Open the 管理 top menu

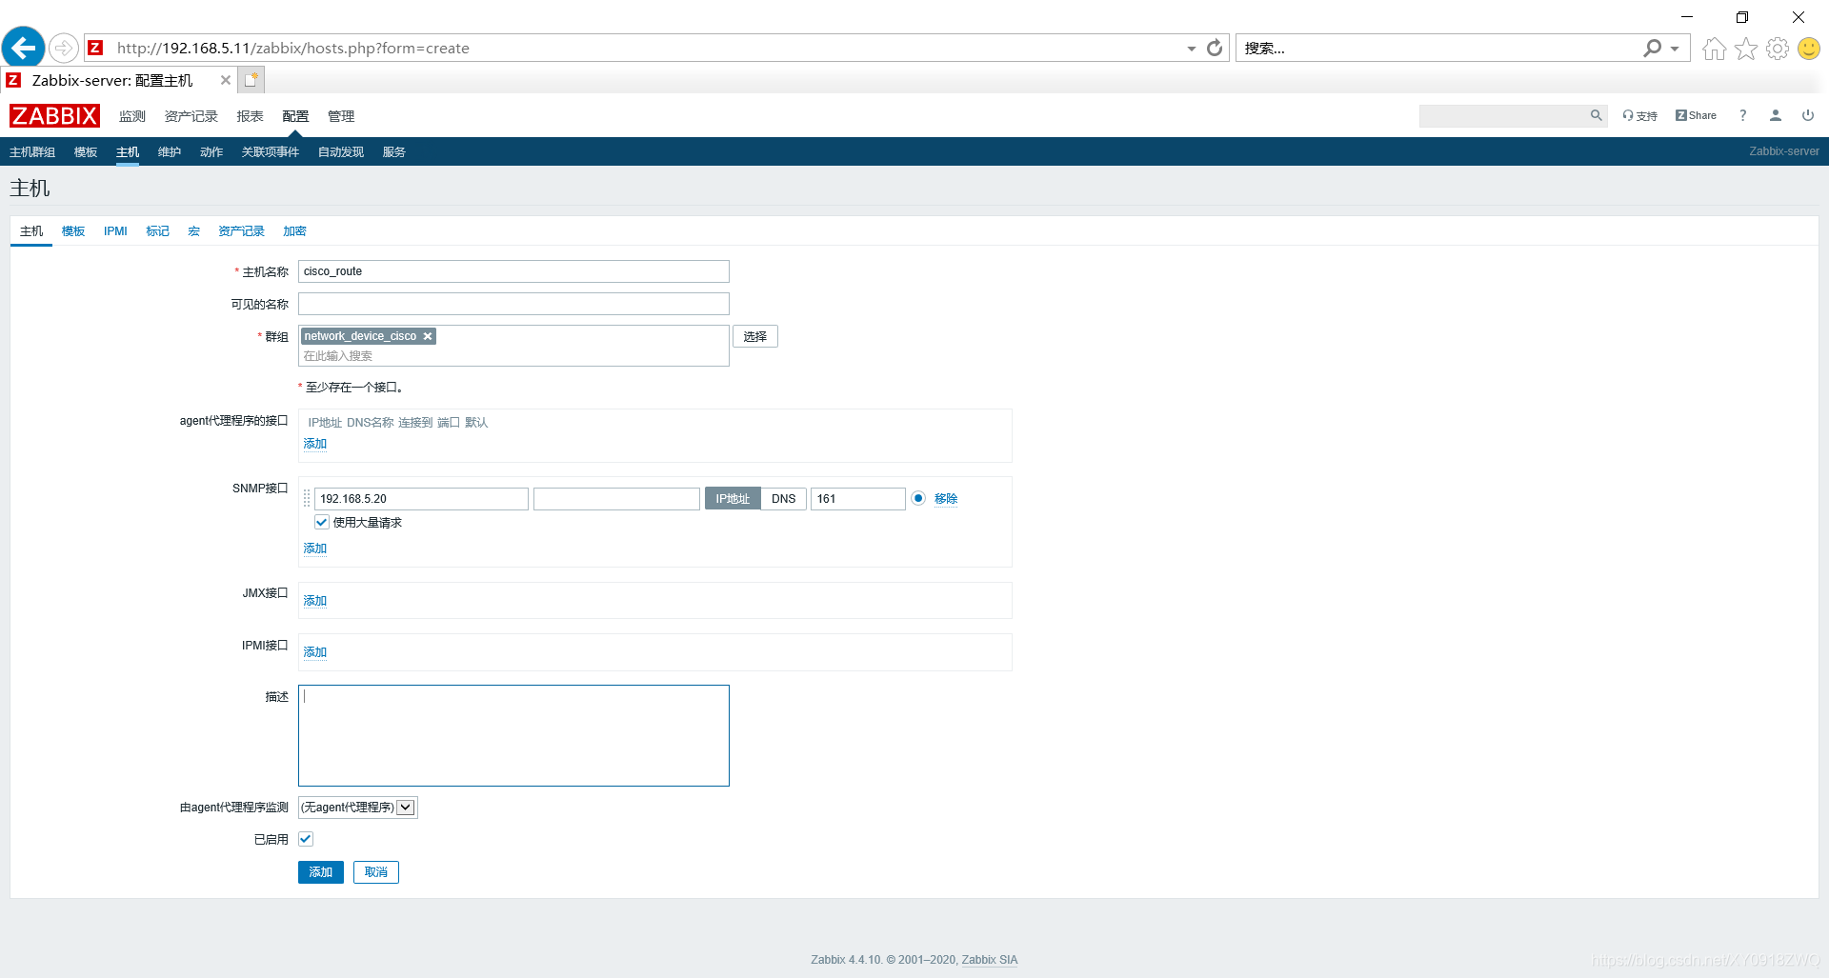(341, 116)
